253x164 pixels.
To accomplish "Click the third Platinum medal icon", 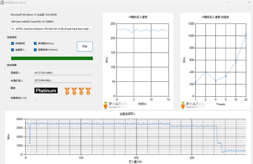I will 81,91.
